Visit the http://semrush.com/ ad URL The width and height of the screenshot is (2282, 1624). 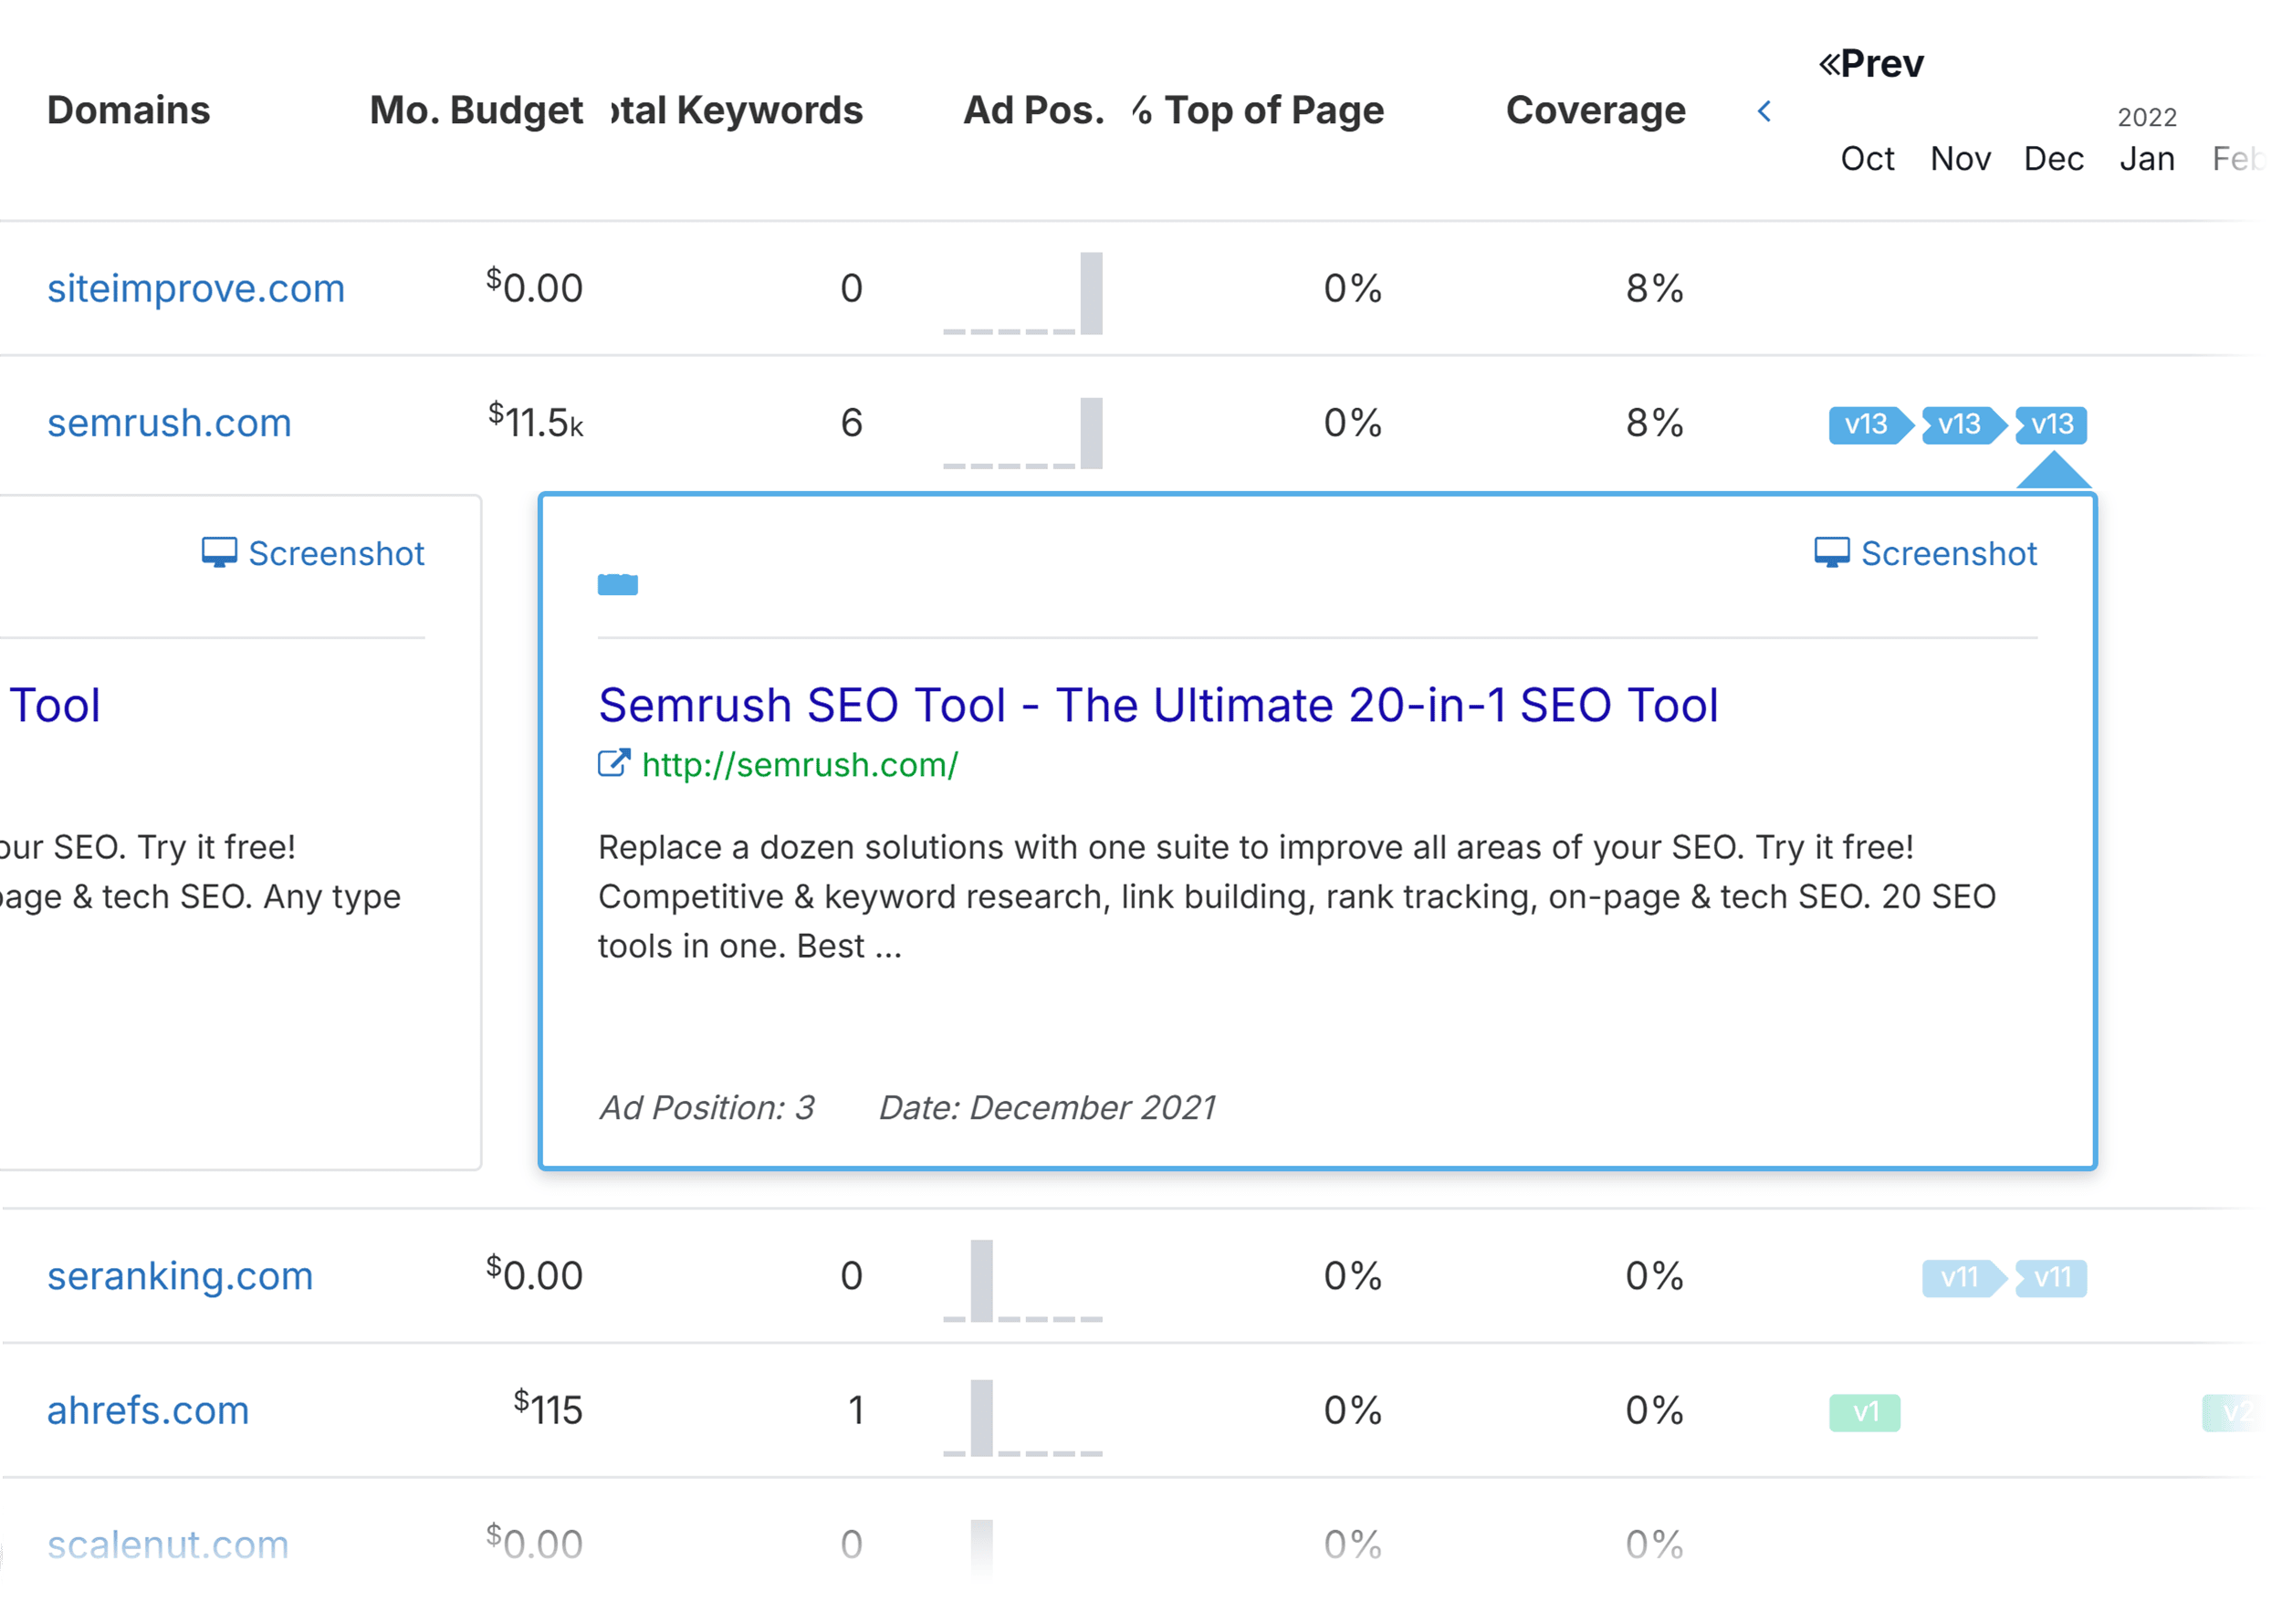800,765
